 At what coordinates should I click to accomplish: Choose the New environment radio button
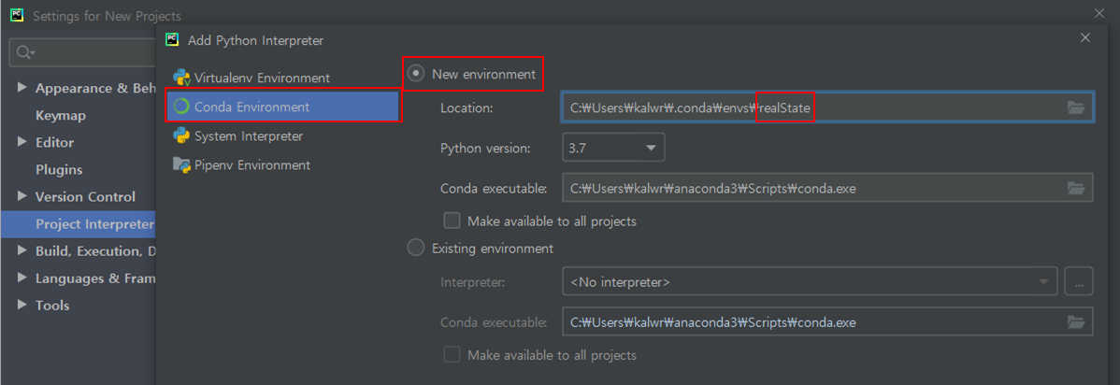point(415,74)
